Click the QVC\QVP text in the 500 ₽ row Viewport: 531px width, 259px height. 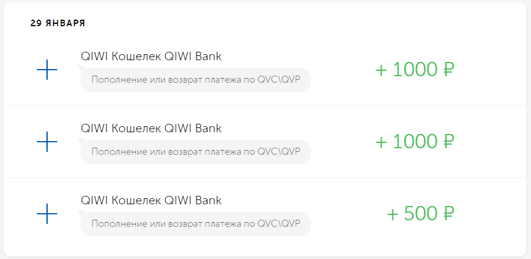coord(278,224)
